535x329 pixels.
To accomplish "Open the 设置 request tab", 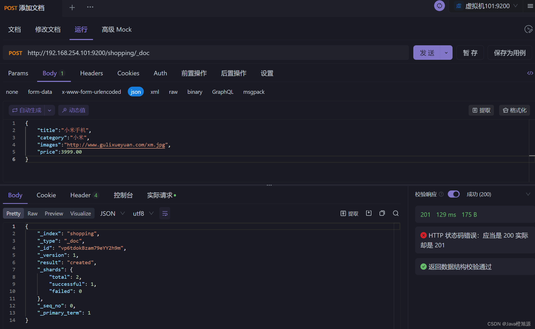I will (x=267, y=73).
